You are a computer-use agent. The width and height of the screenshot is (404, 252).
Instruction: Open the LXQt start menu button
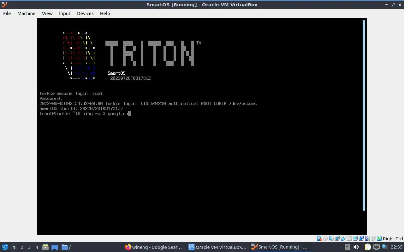5,247
